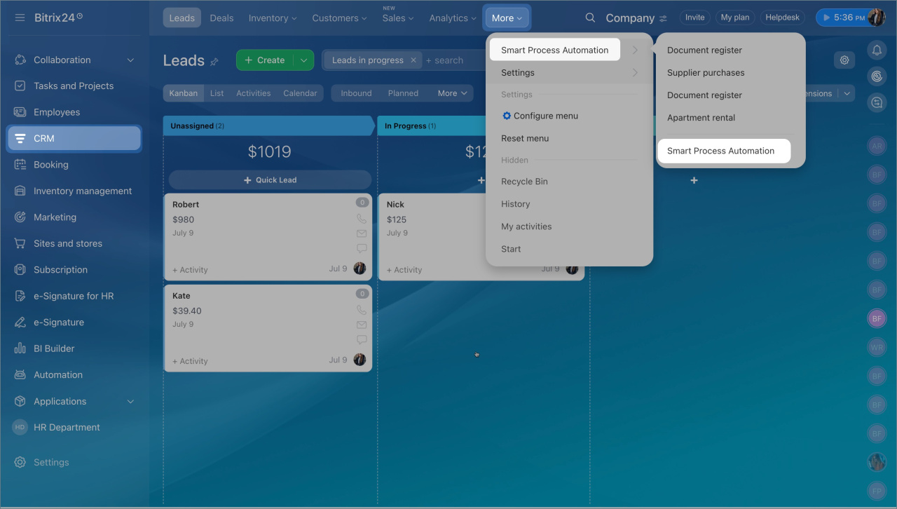Click the kanban settings gear icon
The height and width of the screenshot is (509, 897).
click(844, 60)
